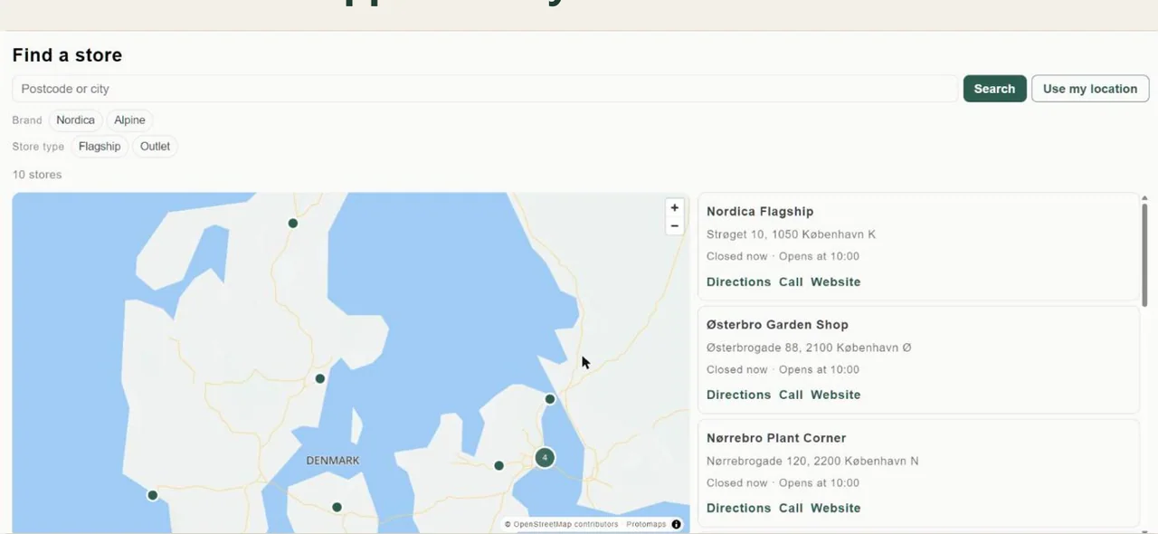This screenshot has width=1158, height=534.
Task: Toggle the Nordica brand filter
Action: pos(75,120)
